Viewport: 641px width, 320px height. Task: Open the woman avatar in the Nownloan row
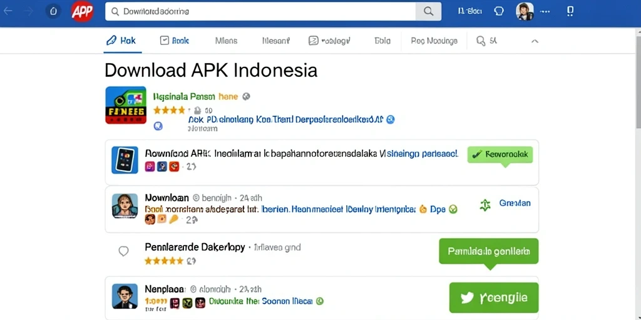pos(125,206)
